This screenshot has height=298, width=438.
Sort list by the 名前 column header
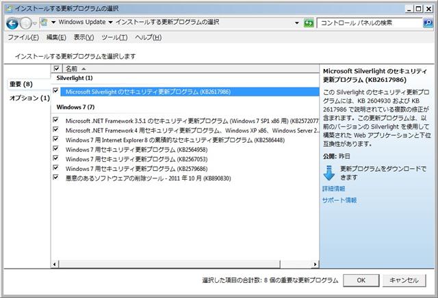192,68
